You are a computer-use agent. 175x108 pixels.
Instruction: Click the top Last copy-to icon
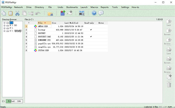pos(169,21)
